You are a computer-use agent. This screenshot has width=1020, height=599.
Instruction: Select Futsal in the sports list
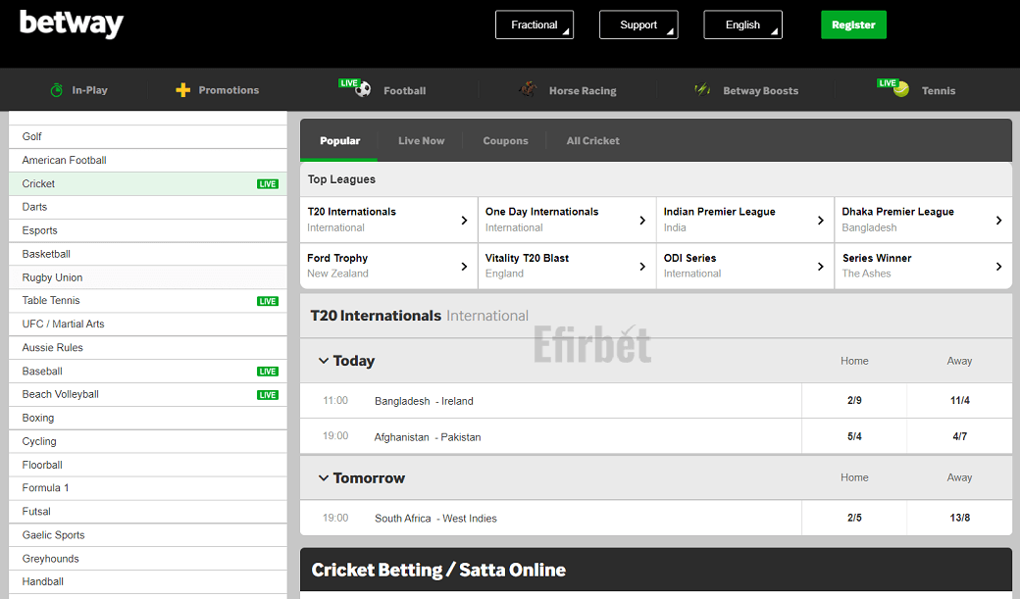[x=148, y=511]
